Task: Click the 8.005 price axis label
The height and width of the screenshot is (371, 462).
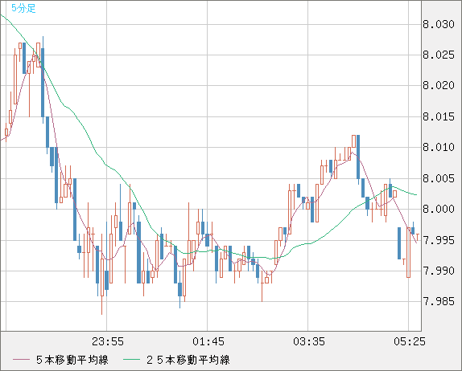Action: (439, 178)
